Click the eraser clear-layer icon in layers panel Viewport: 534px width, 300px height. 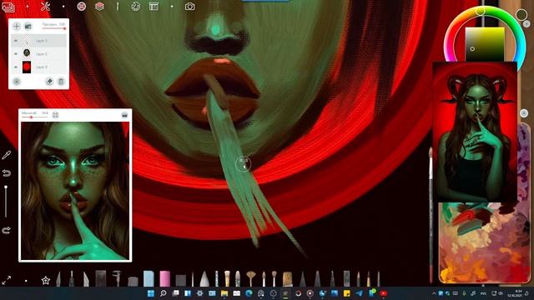point(49,82)
